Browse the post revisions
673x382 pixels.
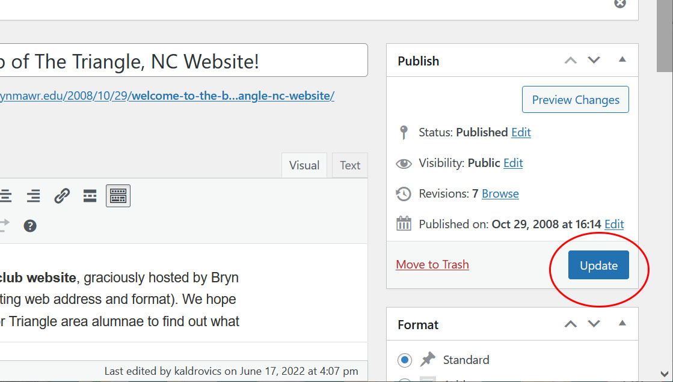500,193
